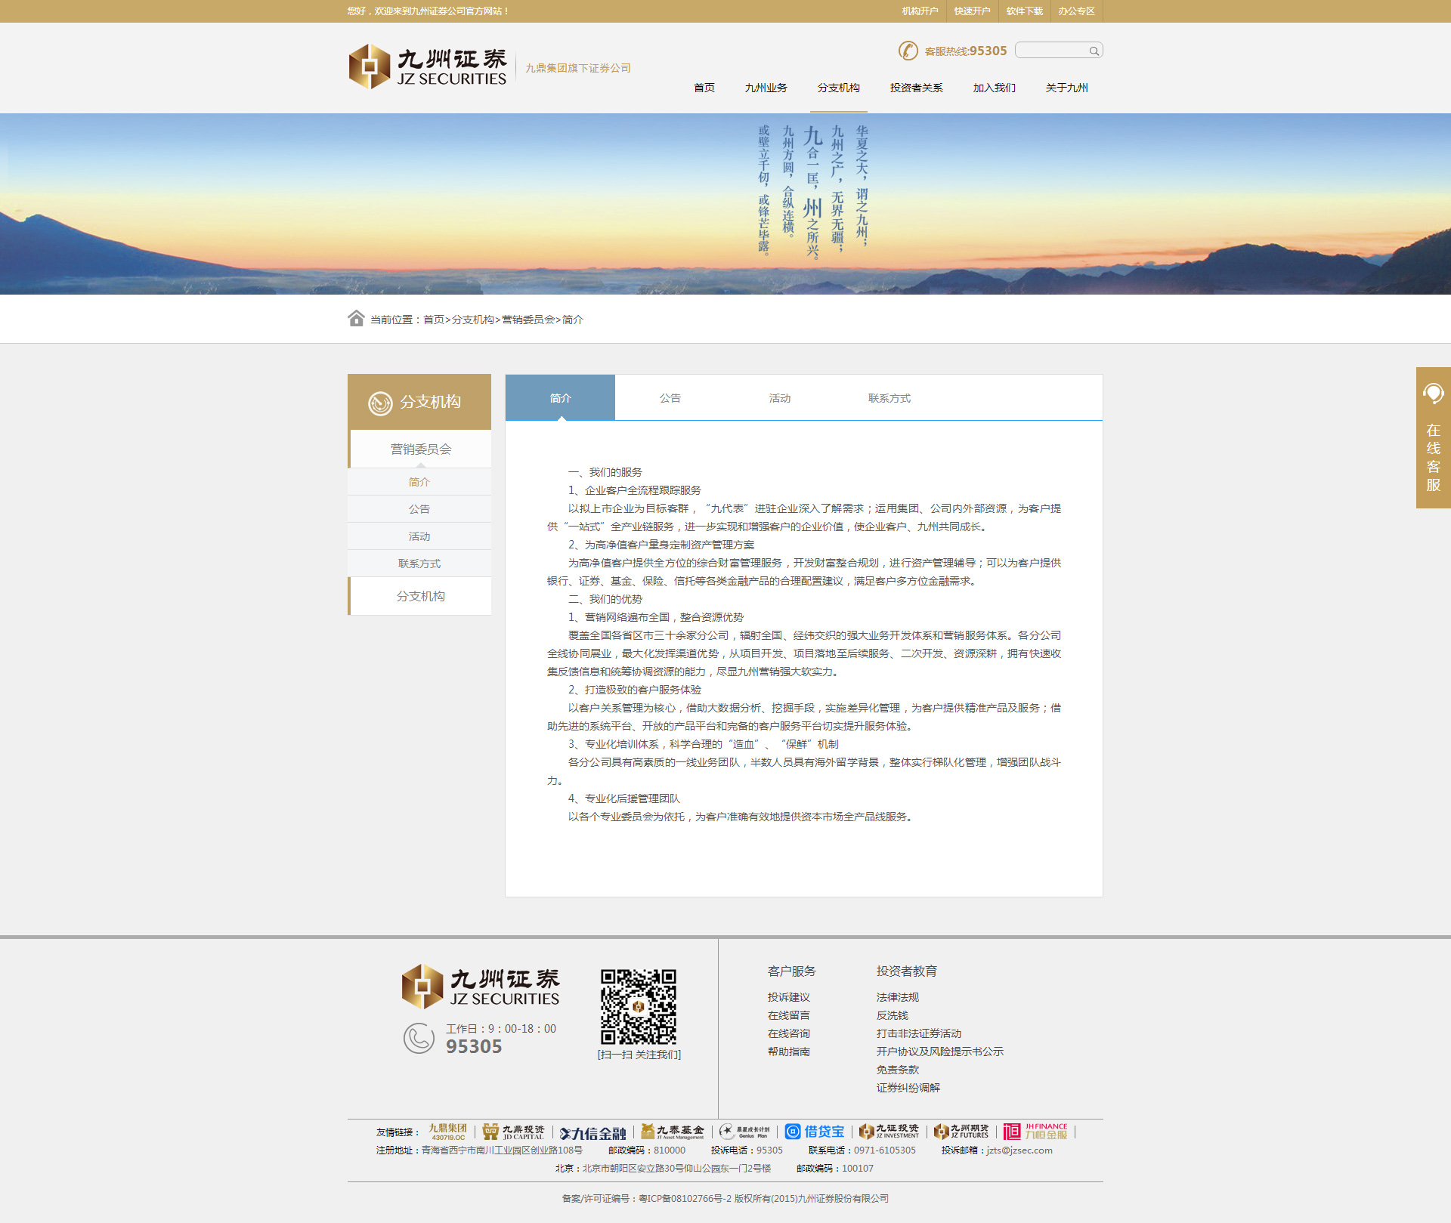
Task: Click the search magnifier icon
Action: [1094, 51]
